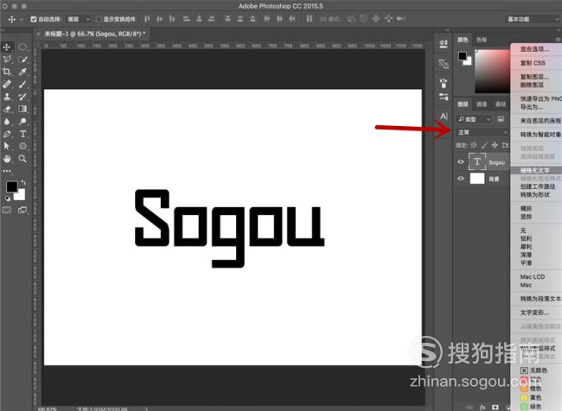This screenshot has height=411, width=562.
Task: Open the Color panel flyout menu
Action: pos(559,40)
